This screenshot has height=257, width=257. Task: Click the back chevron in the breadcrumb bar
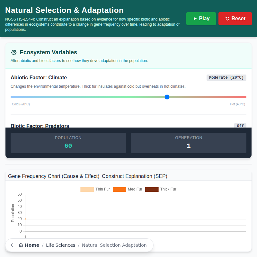point(12,245)
